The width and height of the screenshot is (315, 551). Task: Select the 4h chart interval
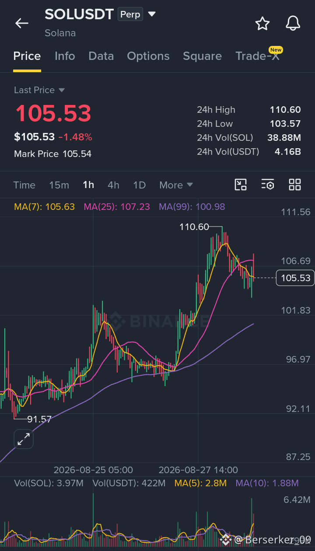pyautogui.click(x=113, y=185)
